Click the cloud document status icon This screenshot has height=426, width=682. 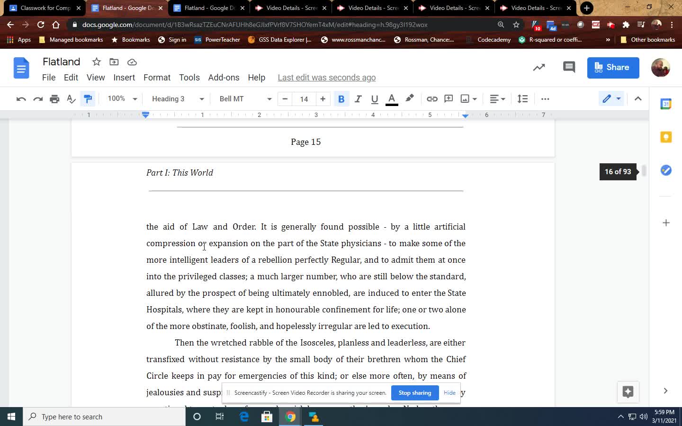132,62
